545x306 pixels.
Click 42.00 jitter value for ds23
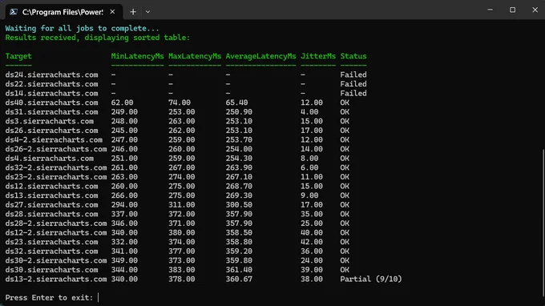tap(312, 242)
